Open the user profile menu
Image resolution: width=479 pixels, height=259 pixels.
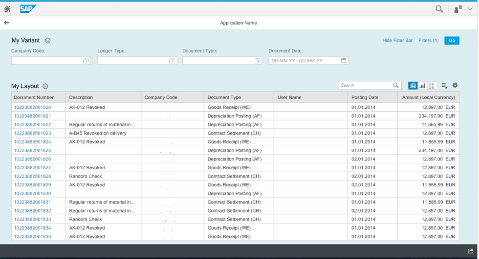pyautogui.click(x=463, y=9)
